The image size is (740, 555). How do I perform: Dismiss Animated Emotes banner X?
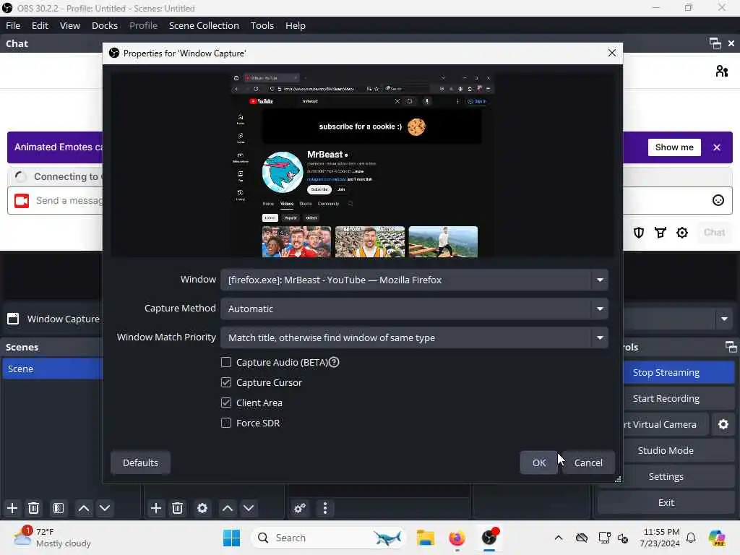717,147
